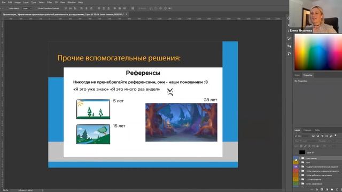Image resolution: width=342 pixels, height=192 pixels.
Task: Open the File menu
Action: coord(4,2)
